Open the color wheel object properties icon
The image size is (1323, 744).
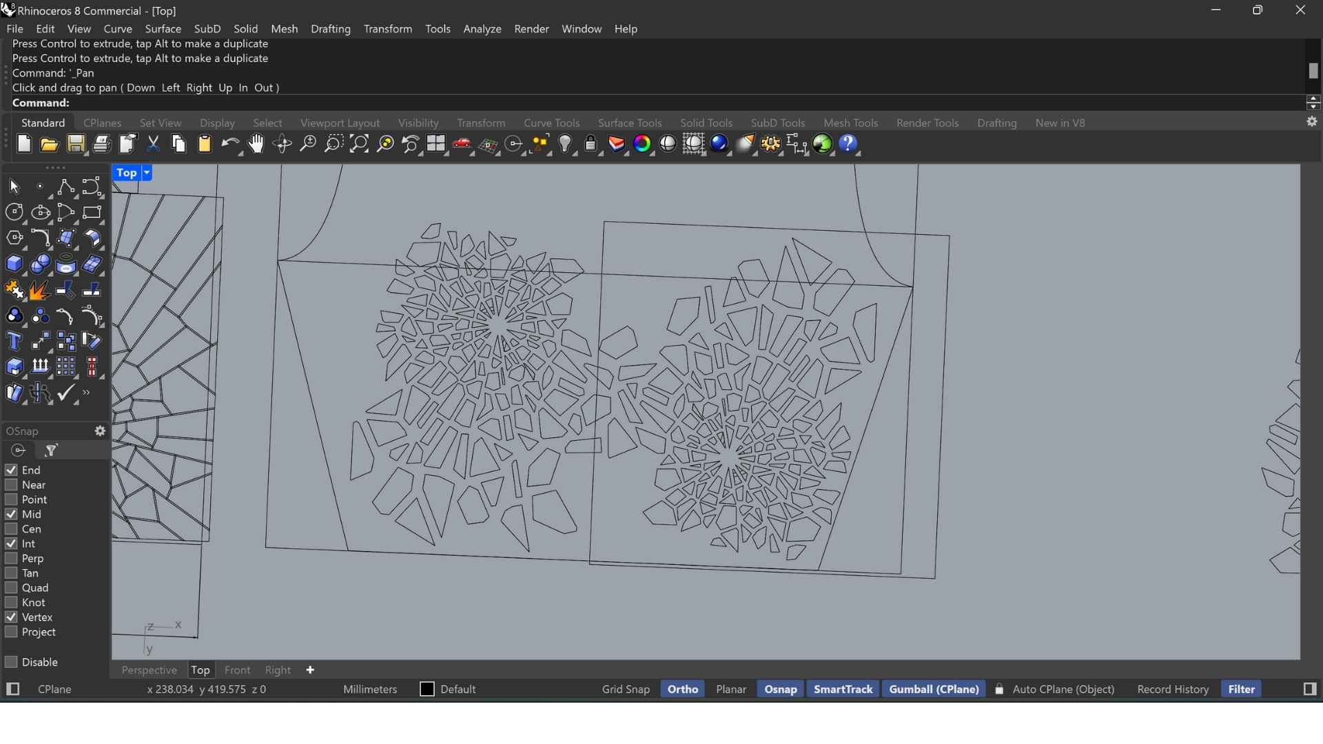coord(644,145)
